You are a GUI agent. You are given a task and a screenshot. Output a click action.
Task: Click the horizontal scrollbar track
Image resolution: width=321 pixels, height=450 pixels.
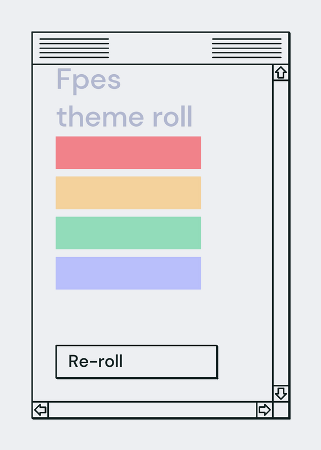point(152,409)
